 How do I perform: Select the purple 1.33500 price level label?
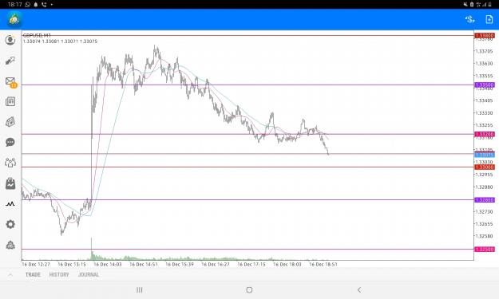pyautogui.click(x=485, y=85)
